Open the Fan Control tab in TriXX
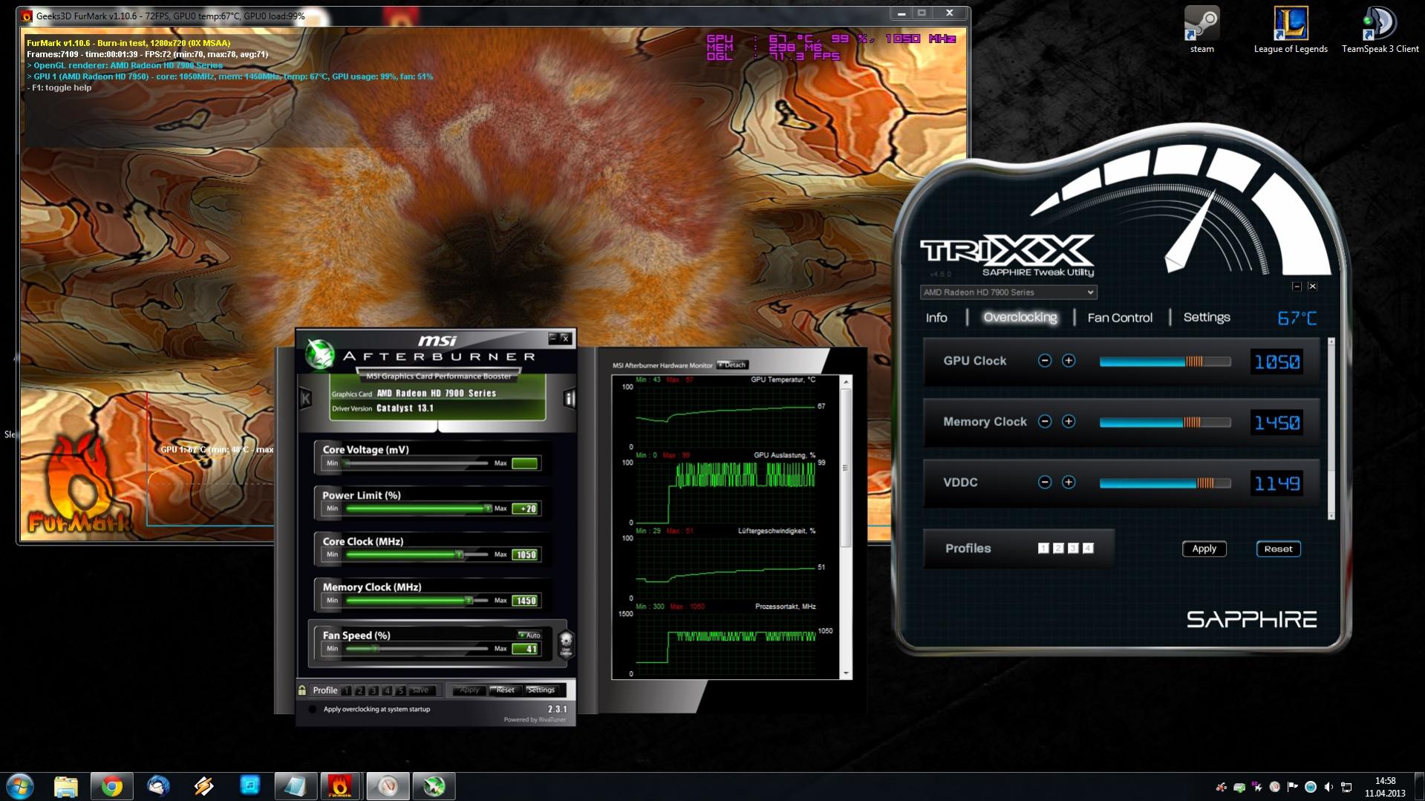The height and width of the screenshot is (801, 1425). (x=1120, y=318)
